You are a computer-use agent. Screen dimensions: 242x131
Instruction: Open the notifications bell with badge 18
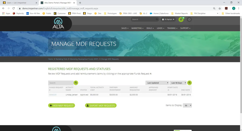click(x=181, y=19)
